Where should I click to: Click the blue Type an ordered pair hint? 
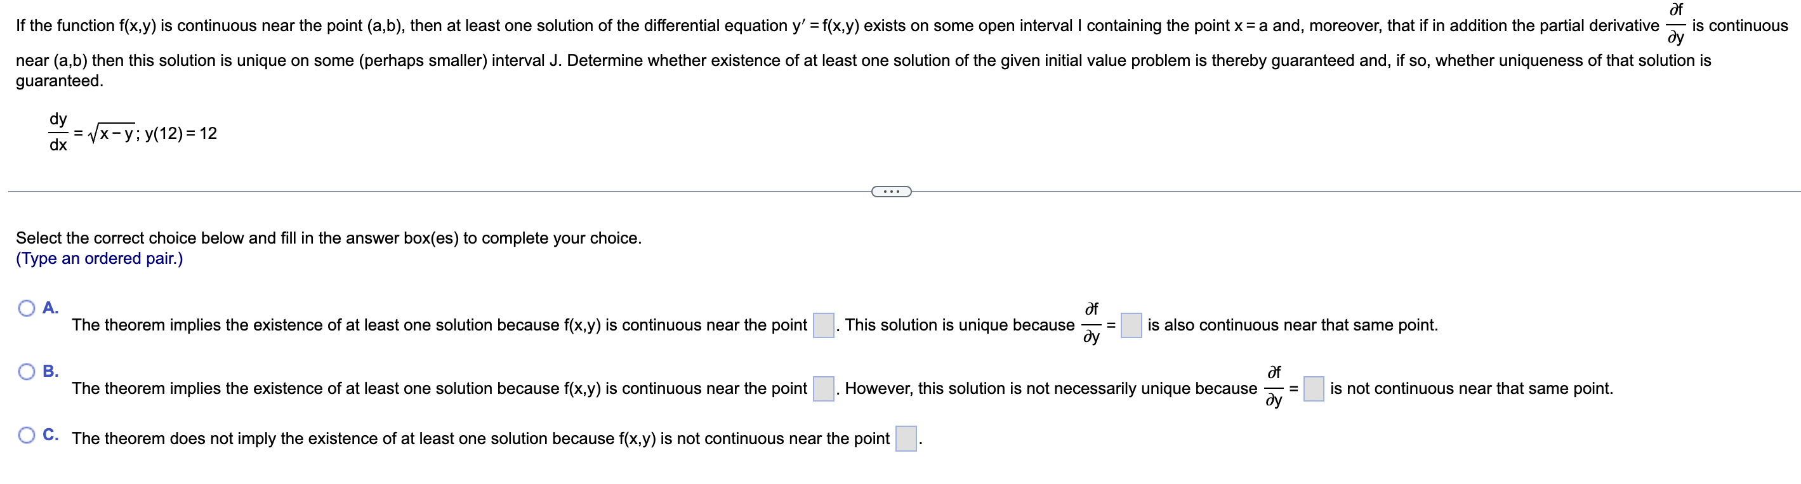[98, 258]
